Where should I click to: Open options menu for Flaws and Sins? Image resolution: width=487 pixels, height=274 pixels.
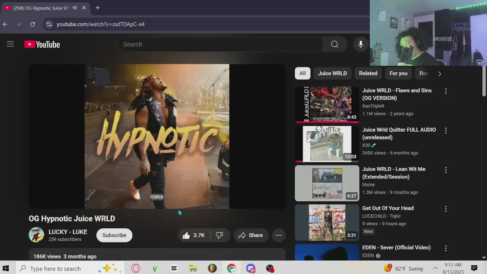(x=446, y=91)
